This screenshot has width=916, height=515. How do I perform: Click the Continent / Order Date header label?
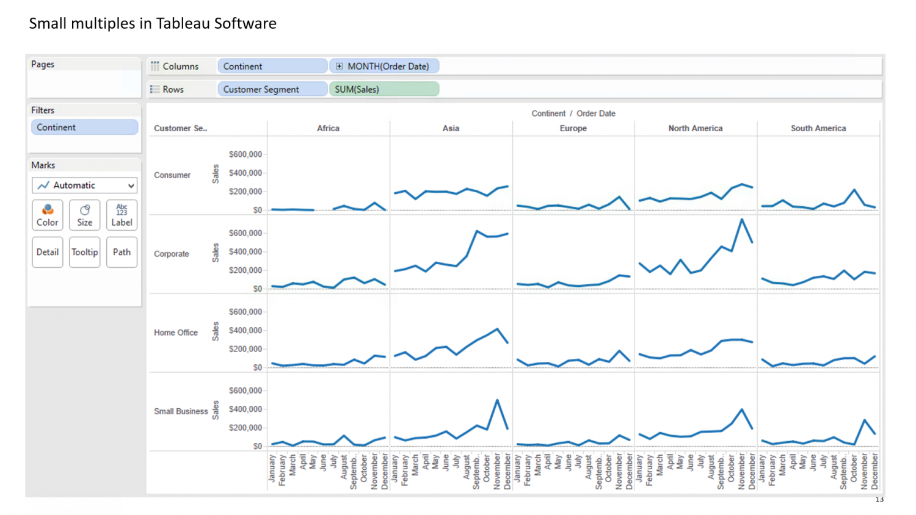click(573, 113)
